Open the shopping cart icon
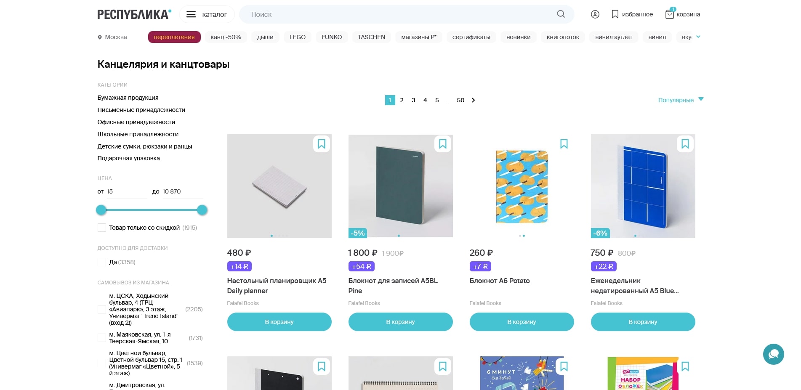The width and height of the screenshot is (801, 390). coord(669,14)
